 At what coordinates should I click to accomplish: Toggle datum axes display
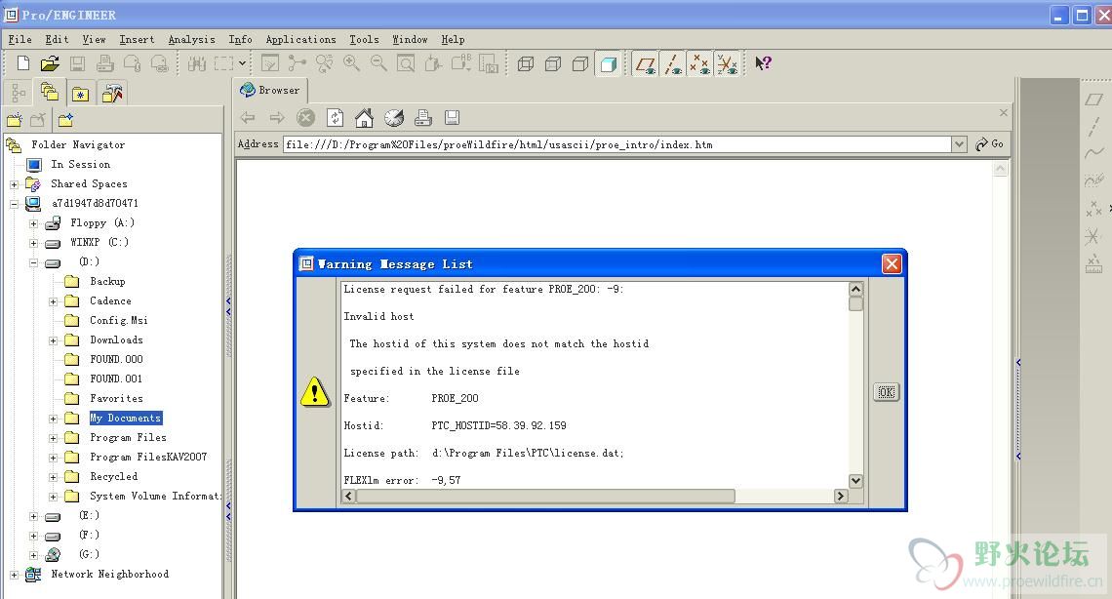click(672, 63)
